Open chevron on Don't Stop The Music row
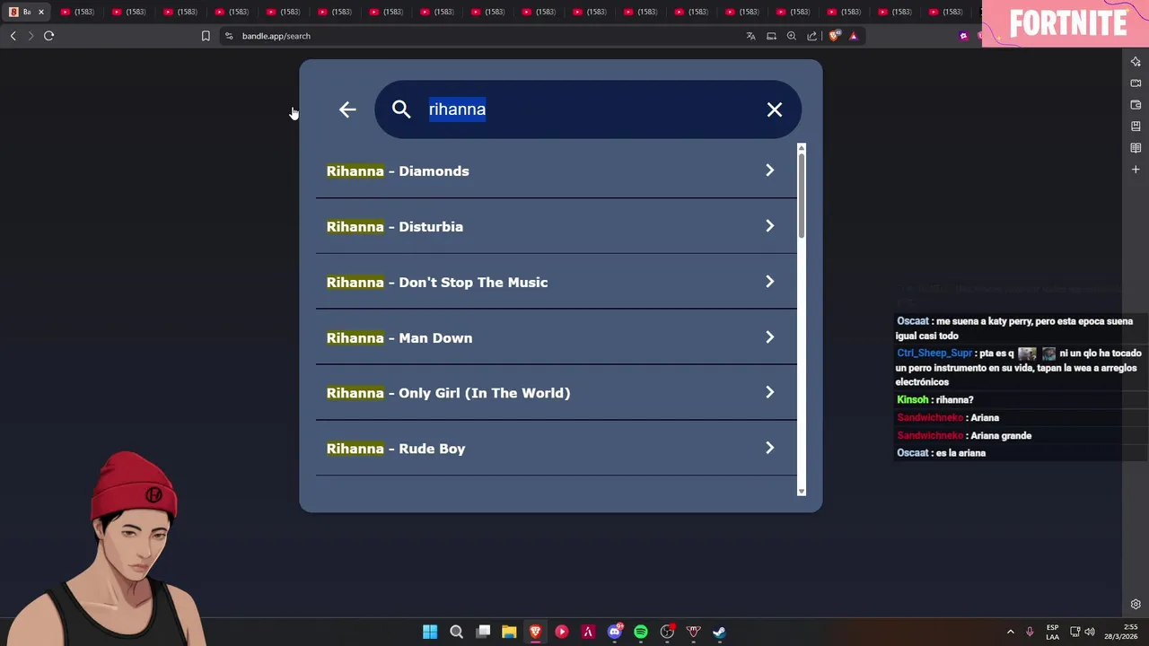Screen dimensions: 1149x646 769,282
